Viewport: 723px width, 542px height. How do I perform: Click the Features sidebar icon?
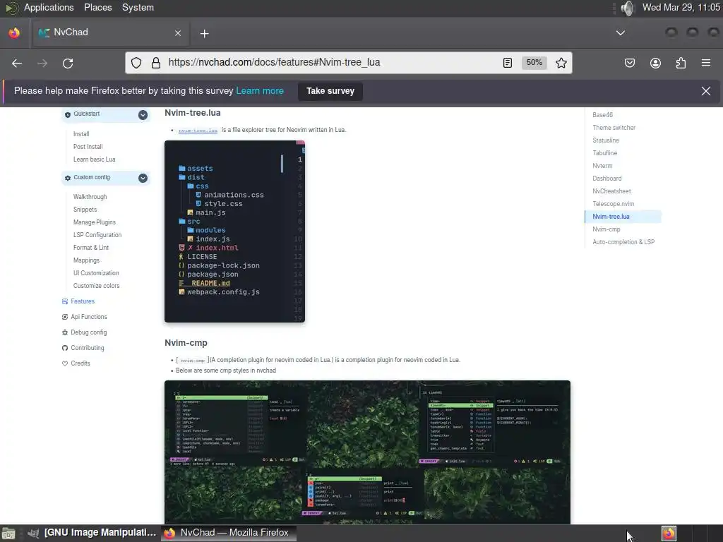pos(64,301)
